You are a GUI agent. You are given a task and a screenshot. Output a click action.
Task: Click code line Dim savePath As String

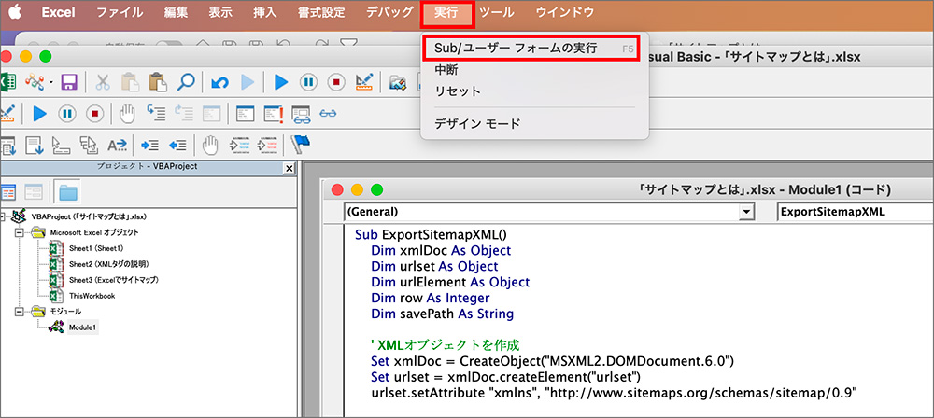click(442, 313)
